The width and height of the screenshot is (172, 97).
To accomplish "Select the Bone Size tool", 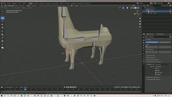I will tap(2, 41).
